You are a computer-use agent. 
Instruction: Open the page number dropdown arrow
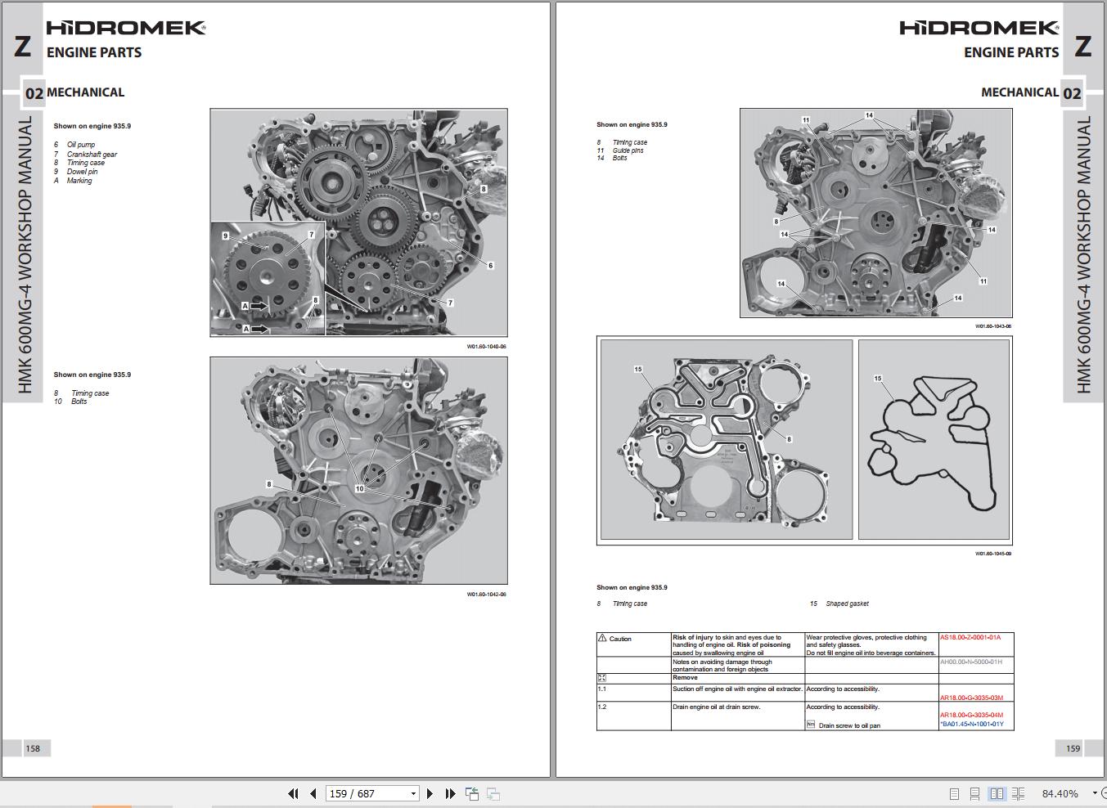pyautogui.click(x=413, y=793)
